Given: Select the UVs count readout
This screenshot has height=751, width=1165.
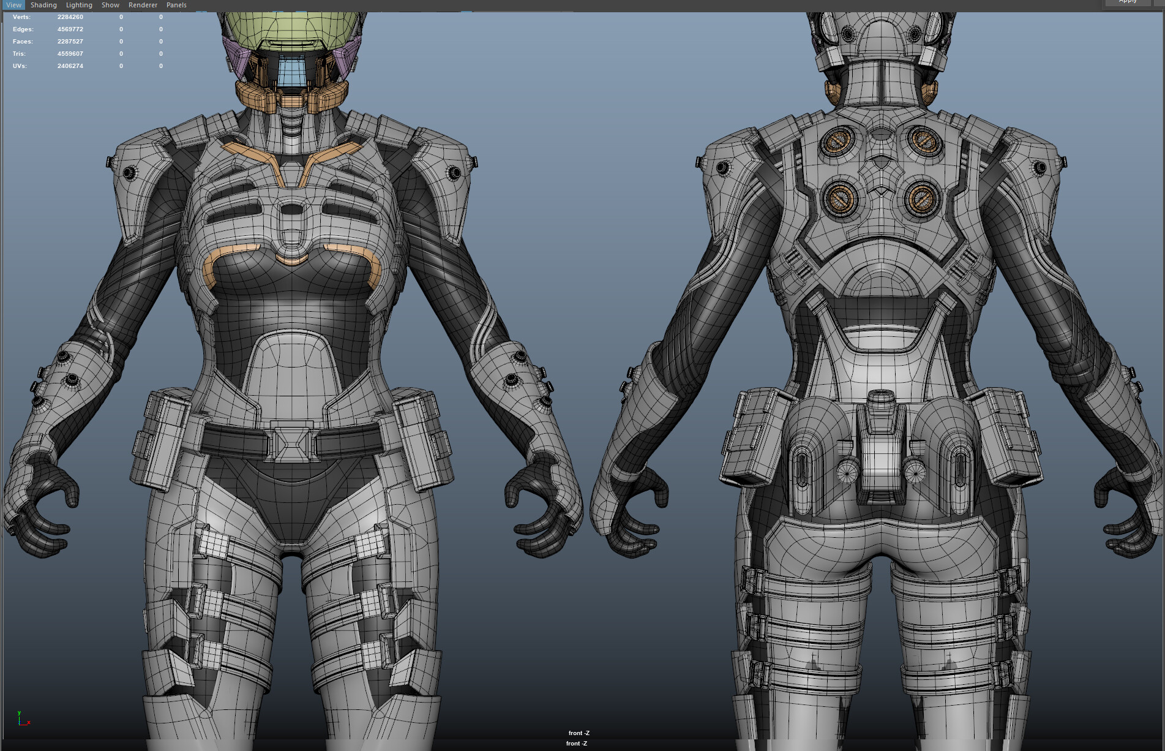Looking at the screenshot, I should [x=70, y=66].
